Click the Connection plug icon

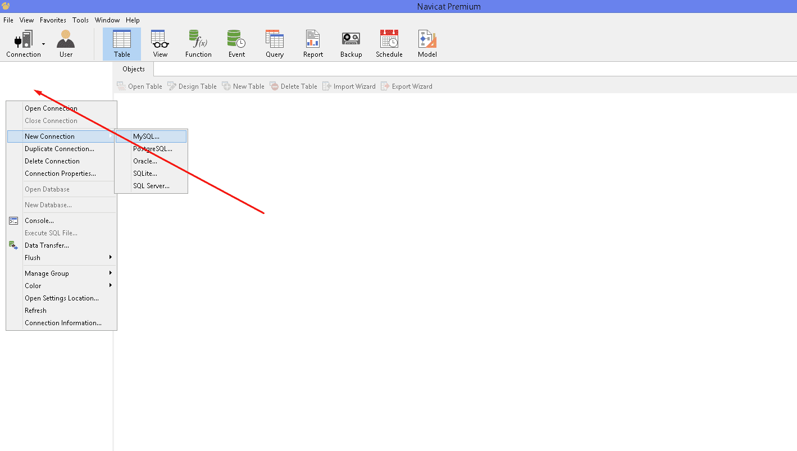(x=24, y=39)
